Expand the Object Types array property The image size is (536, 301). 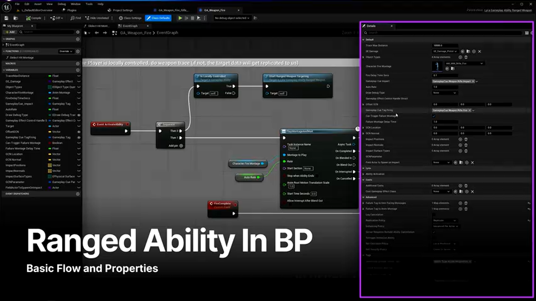pyautogui.click(x=363, y=57)
